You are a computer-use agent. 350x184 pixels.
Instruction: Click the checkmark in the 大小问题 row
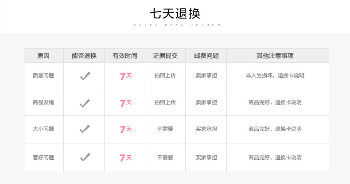[85, 129]
